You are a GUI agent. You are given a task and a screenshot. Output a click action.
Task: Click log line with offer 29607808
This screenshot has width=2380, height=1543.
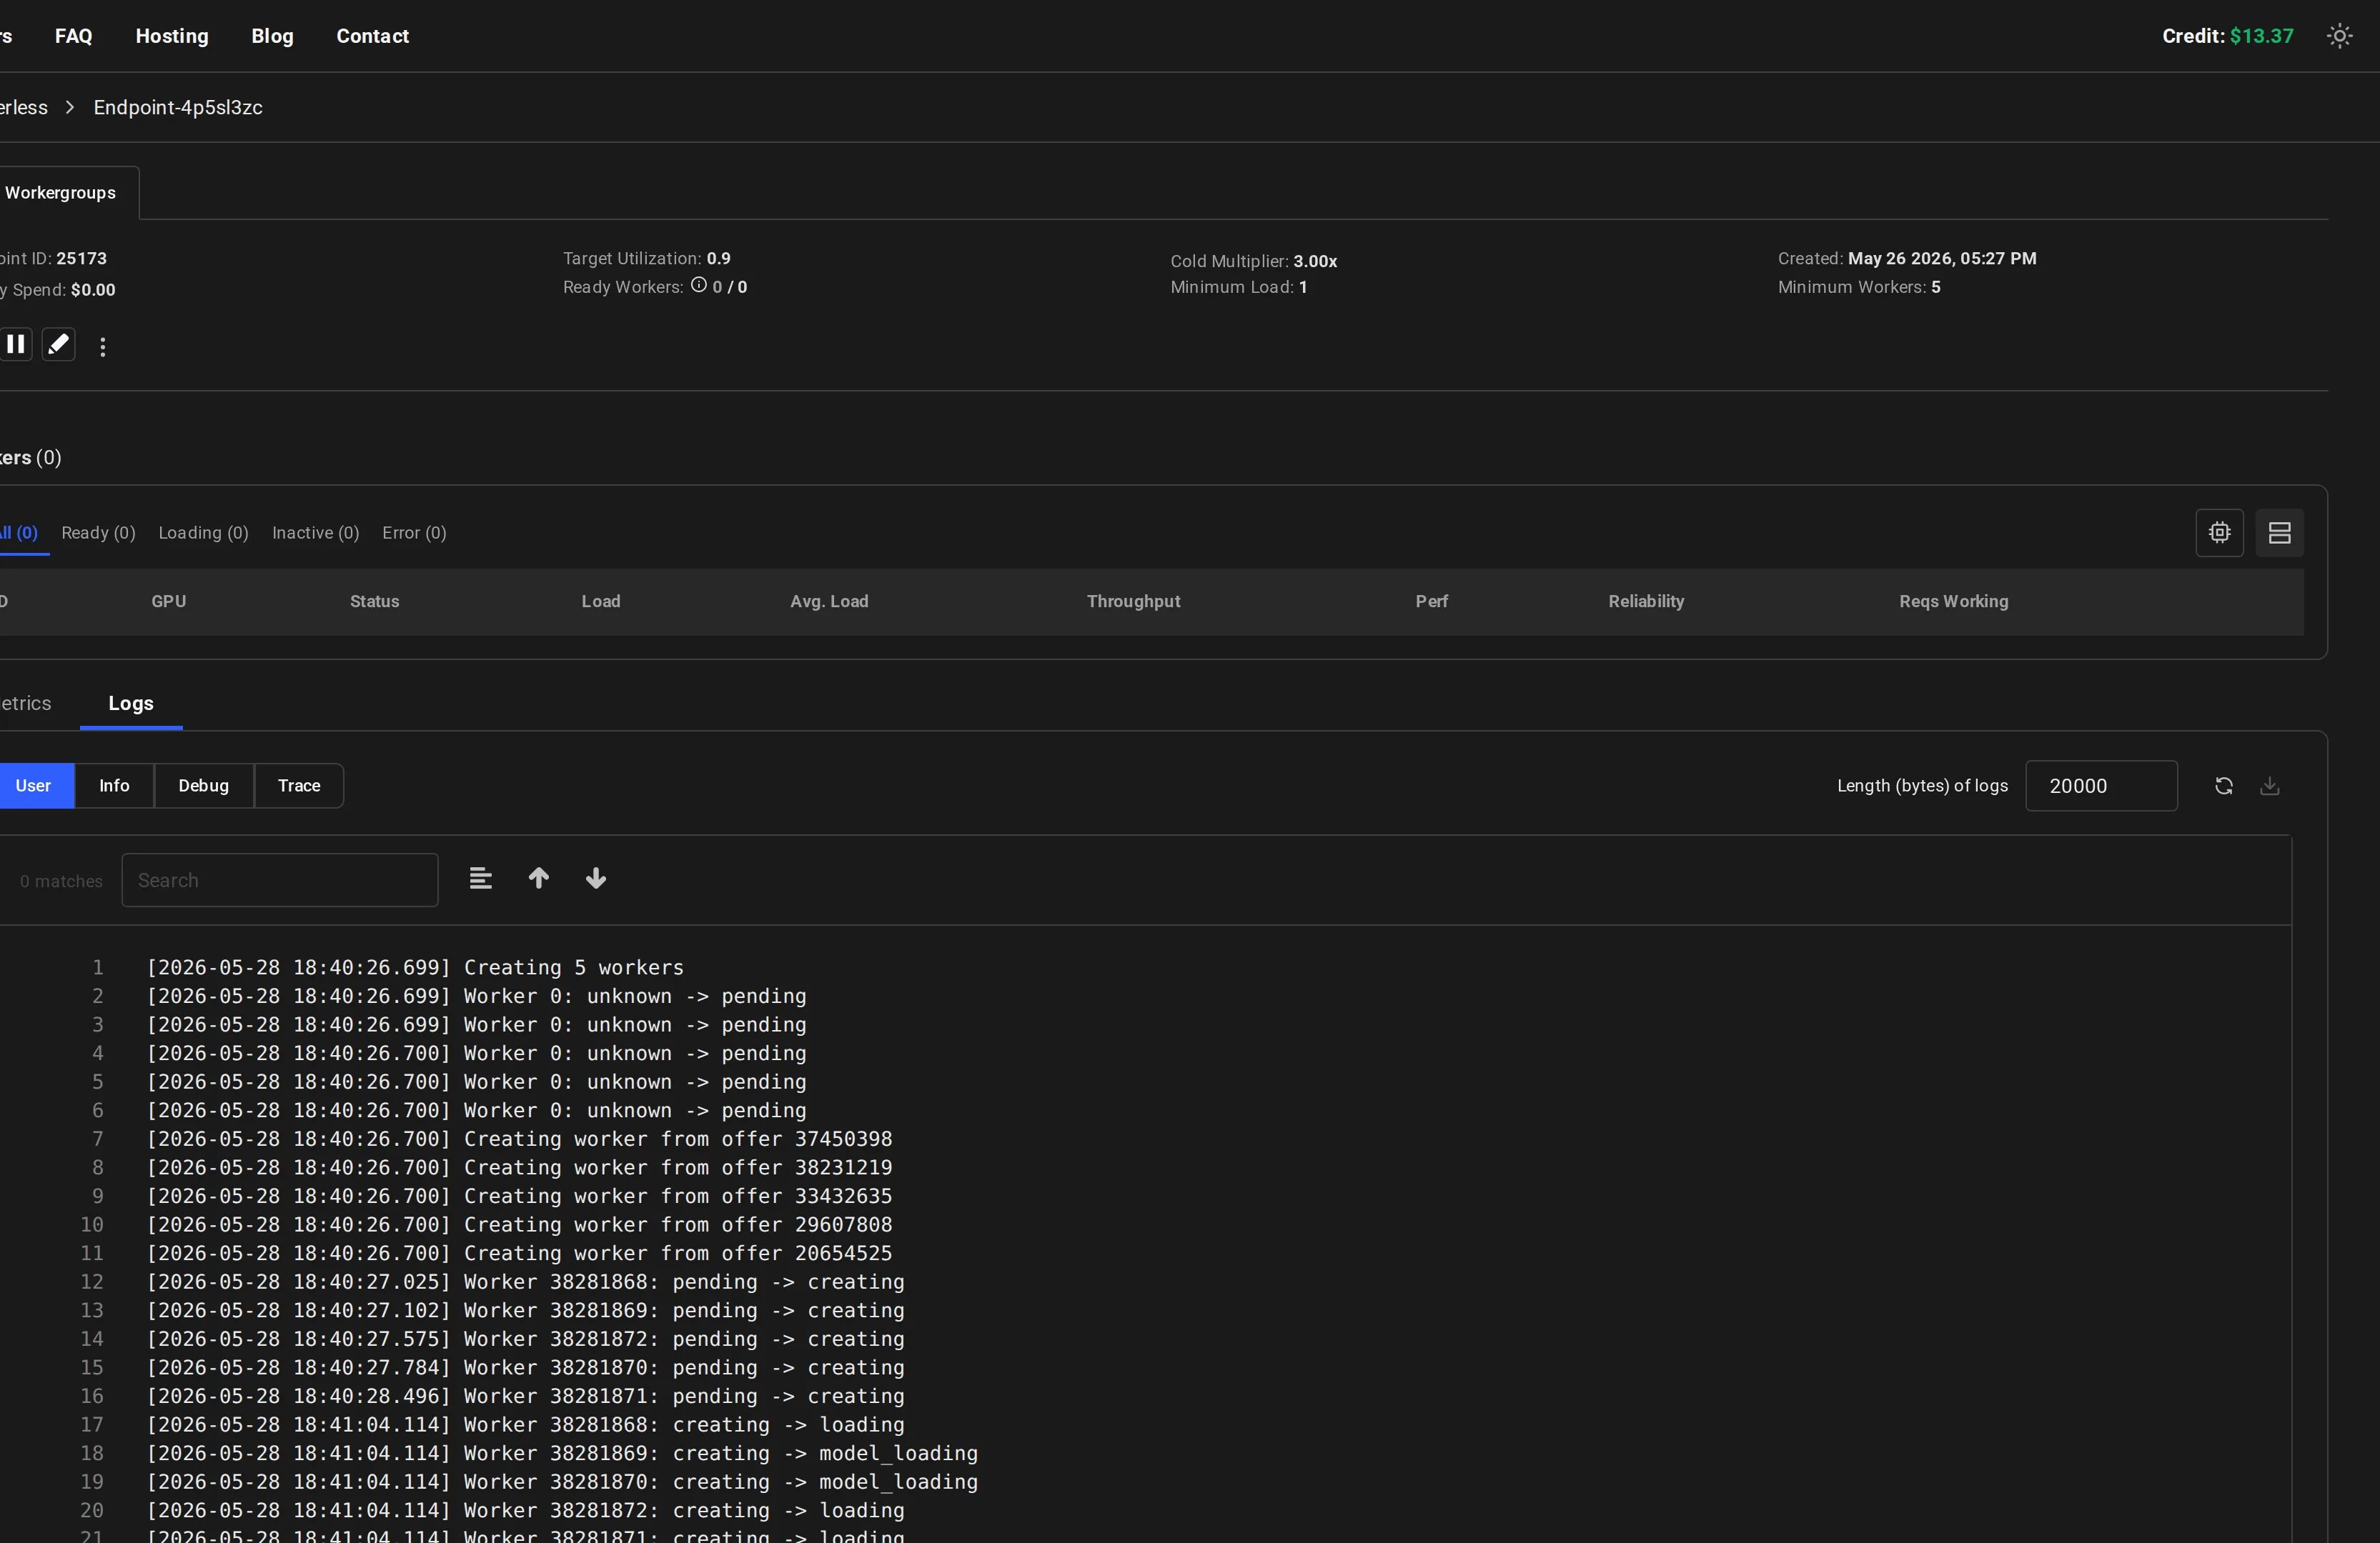coord(519,1224)
